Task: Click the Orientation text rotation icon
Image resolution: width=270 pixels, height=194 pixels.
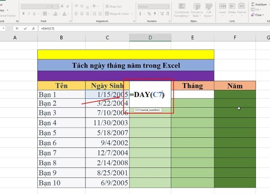Action: (x=94, y=6)
